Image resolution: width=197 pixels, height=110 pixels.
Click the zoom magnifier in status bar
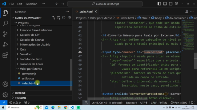click(86, 103)
